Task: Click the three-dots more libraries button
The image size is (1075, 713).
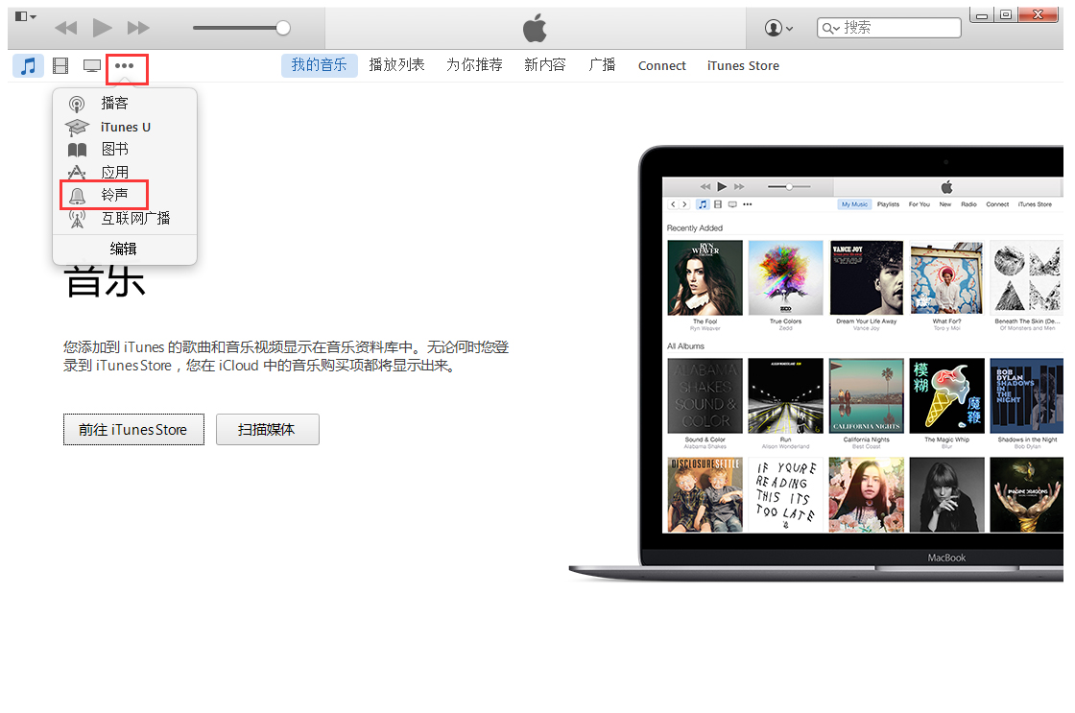Action: [125, 67]
